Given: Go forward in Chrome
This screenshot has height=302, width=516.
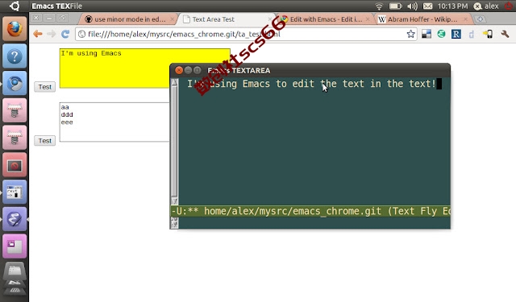Looking at the screenshot, I should (x=52, y=34).
